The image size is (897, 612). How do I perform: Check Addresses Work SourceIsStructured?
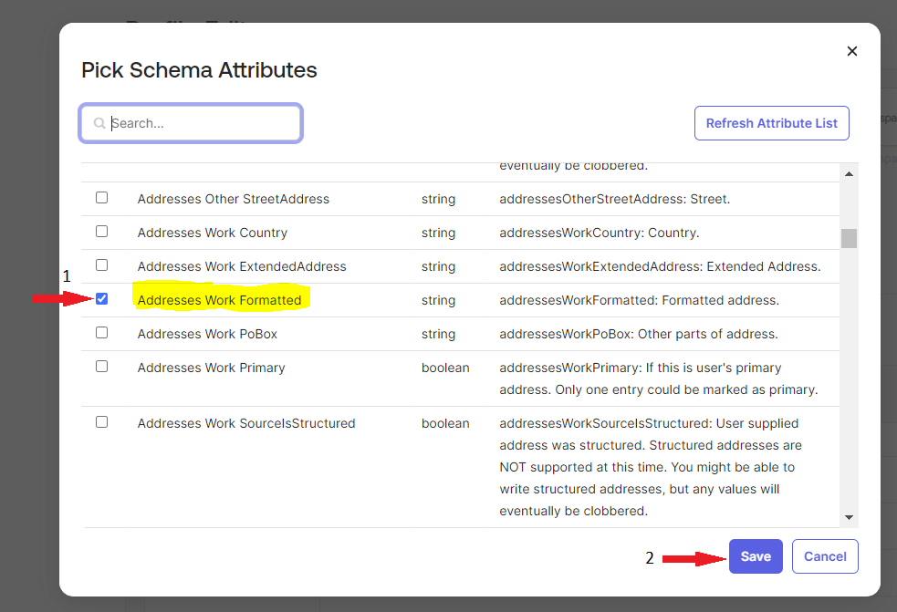[x=101, y=421]
